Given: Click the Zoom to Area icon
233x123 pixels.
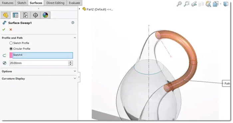Looking at the screenshot, I should 186,4.
